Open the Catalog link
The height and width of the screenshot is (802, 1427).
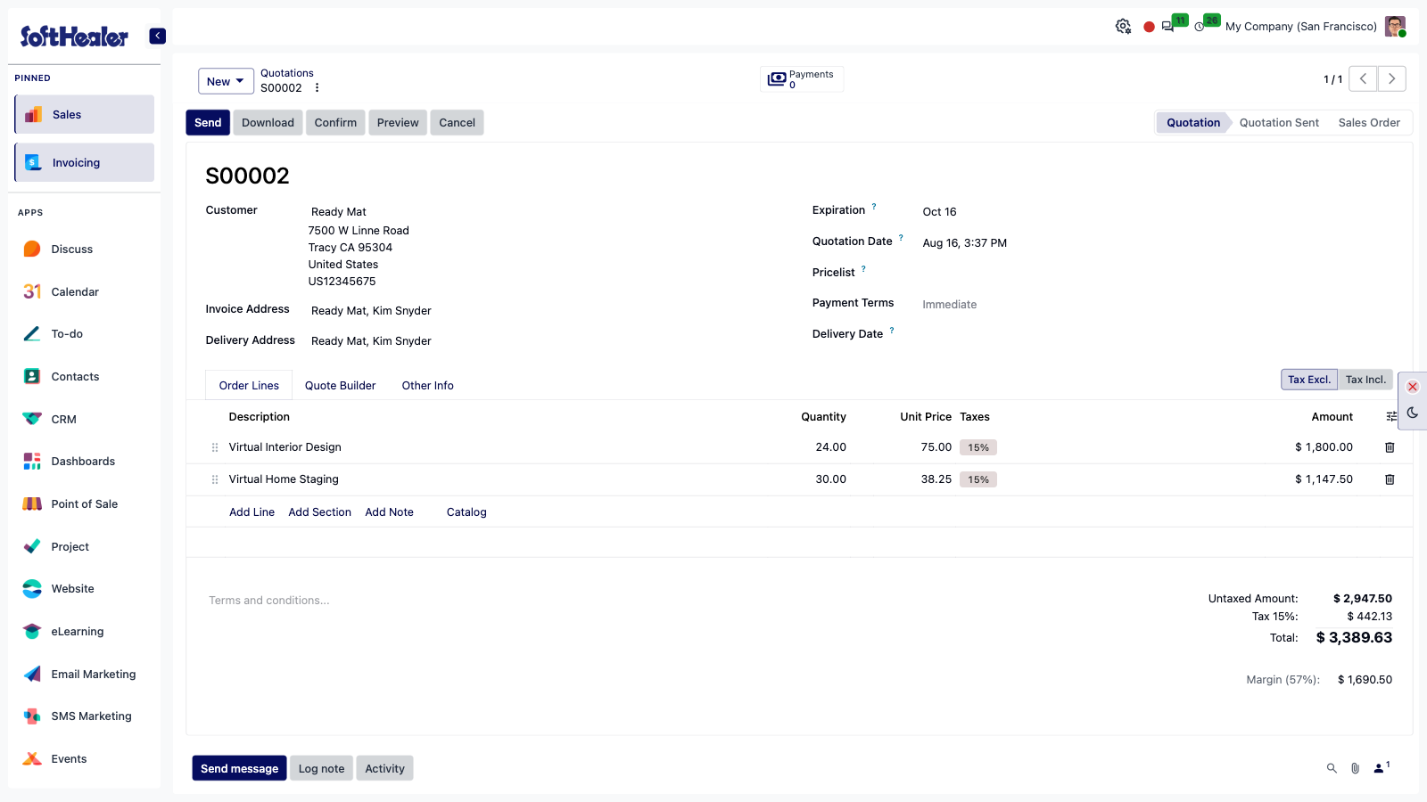tap(466, 512)
